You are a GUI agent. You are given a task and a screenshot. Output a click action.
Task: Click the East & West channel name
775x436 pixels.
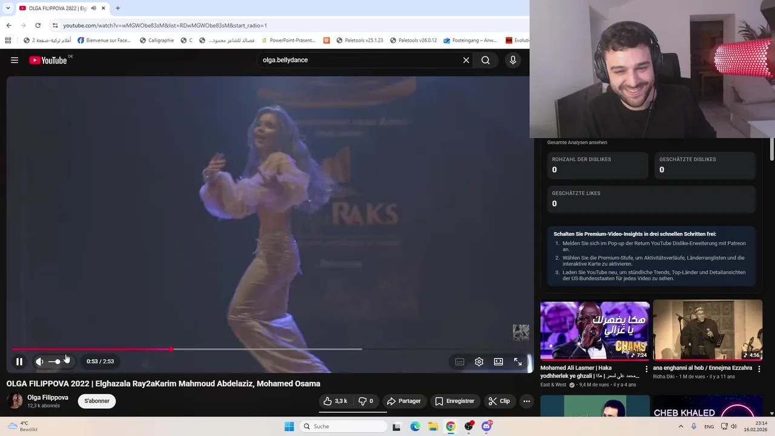pyautogui.click(x=553, y=385)
